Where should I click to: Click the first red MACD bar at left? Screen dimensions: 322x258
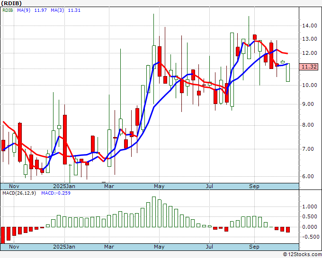[2, 235]
